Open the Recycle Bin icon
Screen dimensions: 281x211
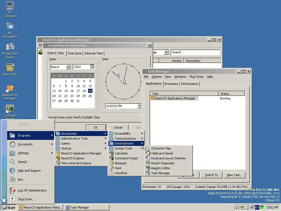pos(10,70)
